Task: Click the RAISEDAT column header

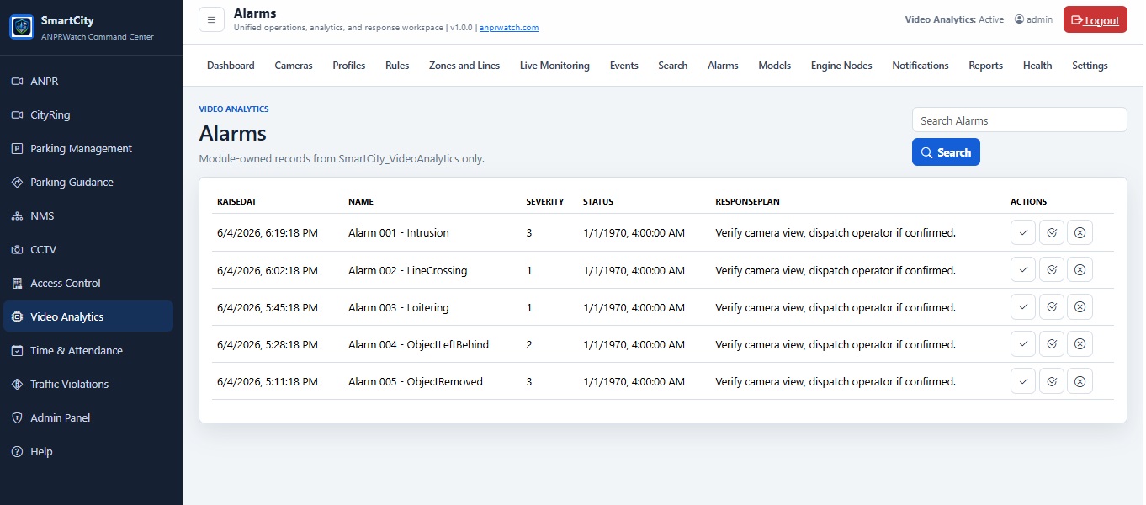Action: 236,202
